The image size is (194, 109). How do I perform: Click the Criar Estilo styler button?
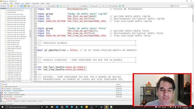click(x=113, y=6)
